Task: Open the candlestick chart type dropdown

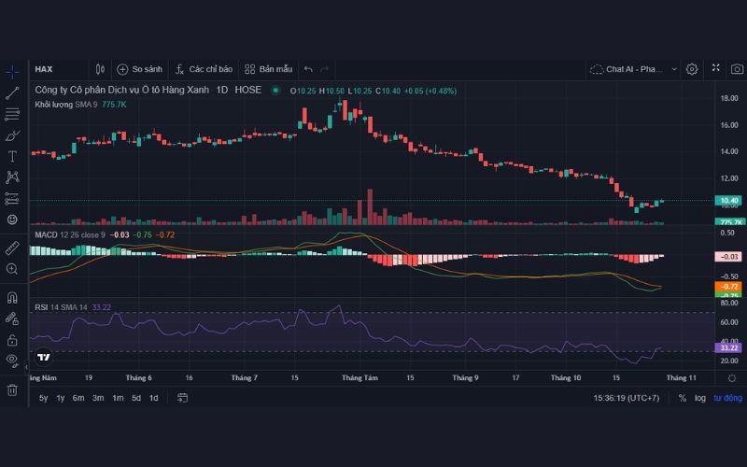Action: click(100, 69)
